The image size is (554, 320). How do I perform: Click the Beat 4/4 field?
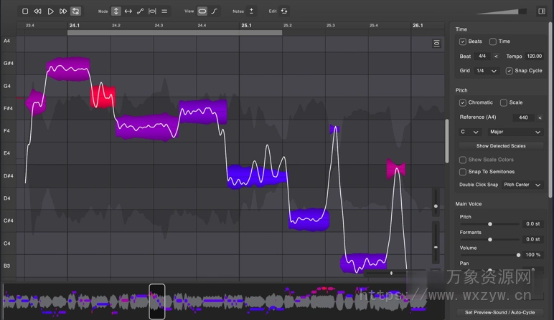tap(482, 56)
